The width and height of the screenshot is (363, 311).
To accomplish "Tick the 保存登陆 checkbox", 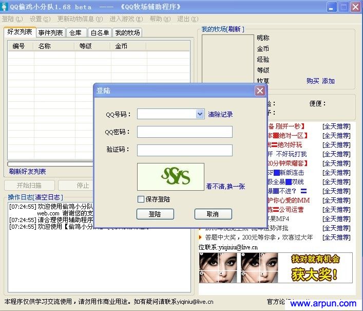I will [141, 199].
